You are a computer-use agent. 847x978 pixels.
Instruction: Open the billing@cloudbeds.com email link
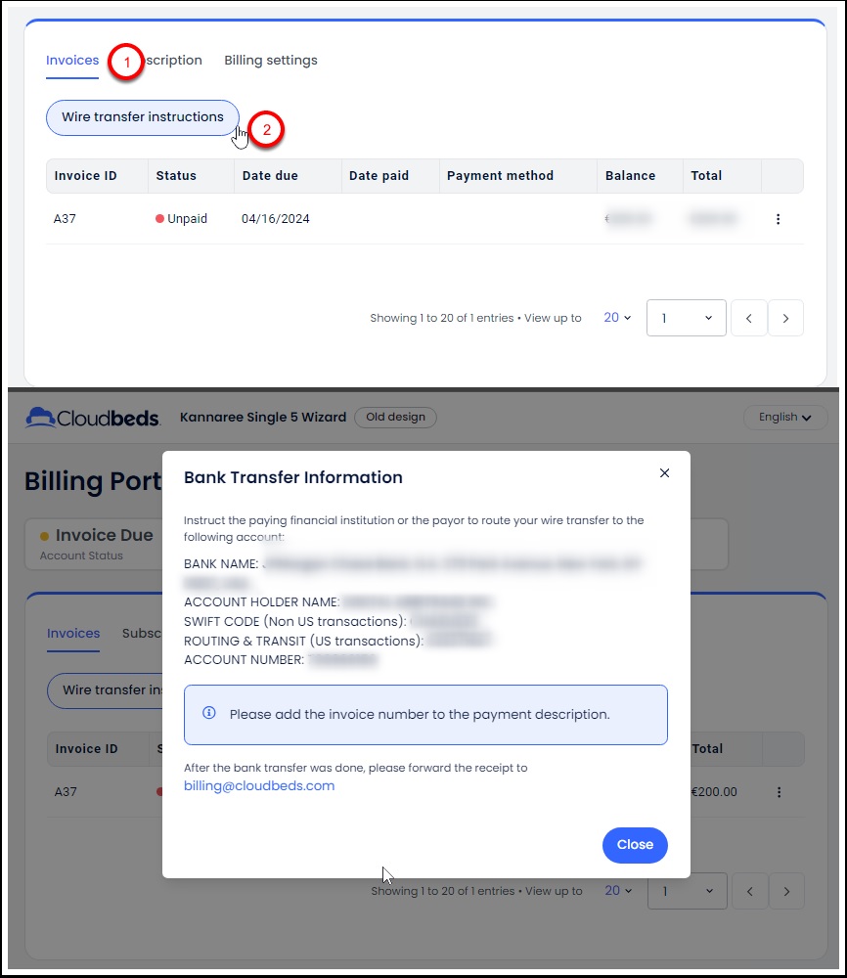click(x=259, y=785)
